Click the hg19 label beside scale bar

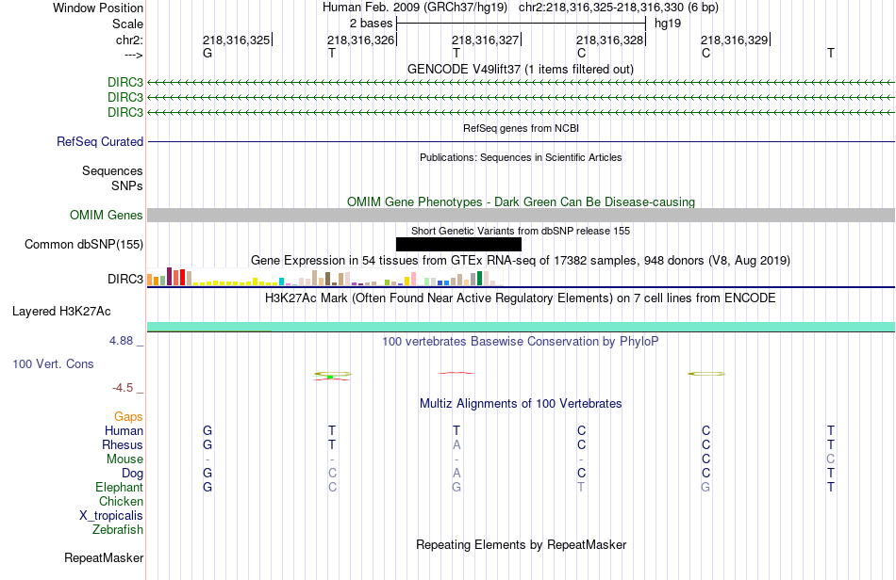pos(668,24)
